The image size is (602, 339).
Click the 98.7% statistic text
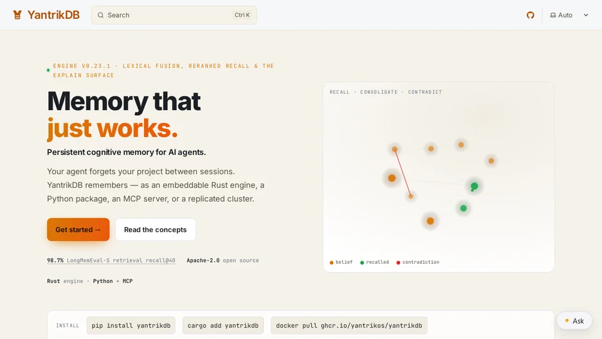[x=55, y=261]
